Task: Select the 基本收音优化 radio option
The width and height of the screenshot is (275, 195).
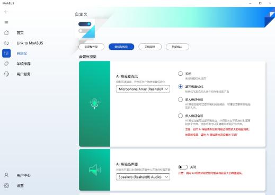Action: (180, 86)
